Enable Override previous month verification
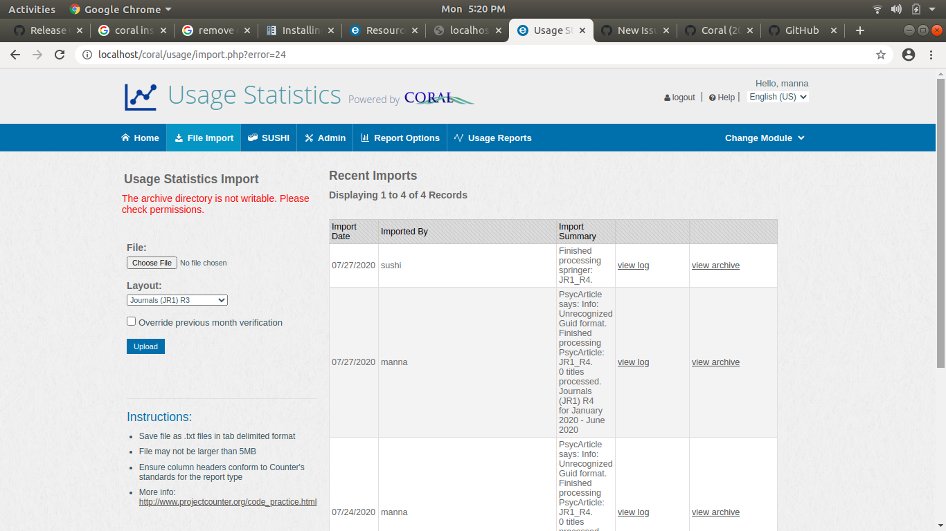 click(131, 321)
